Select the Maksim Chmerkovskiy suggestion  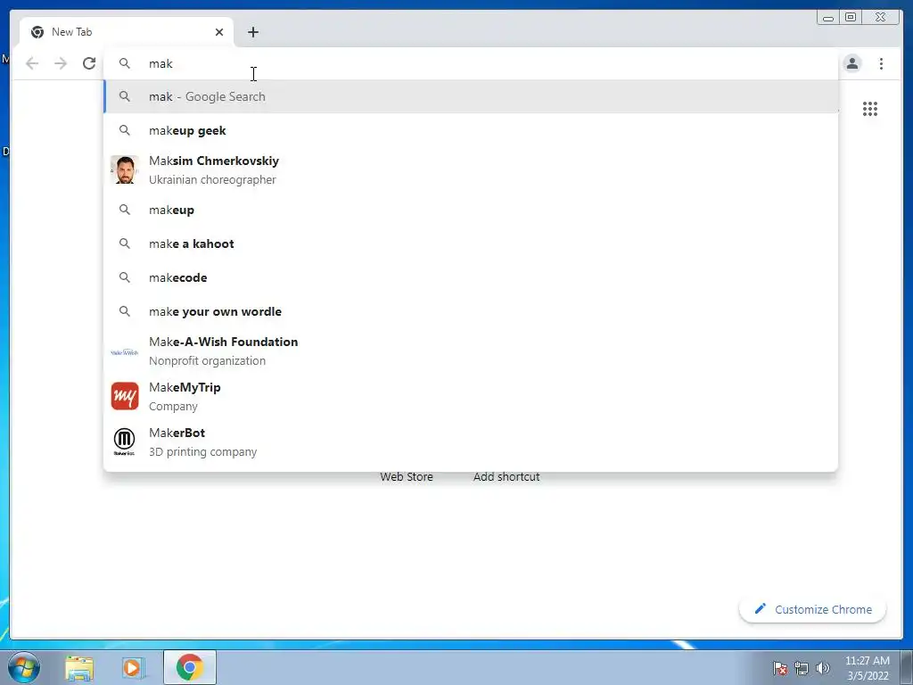(x=471, y=170)
